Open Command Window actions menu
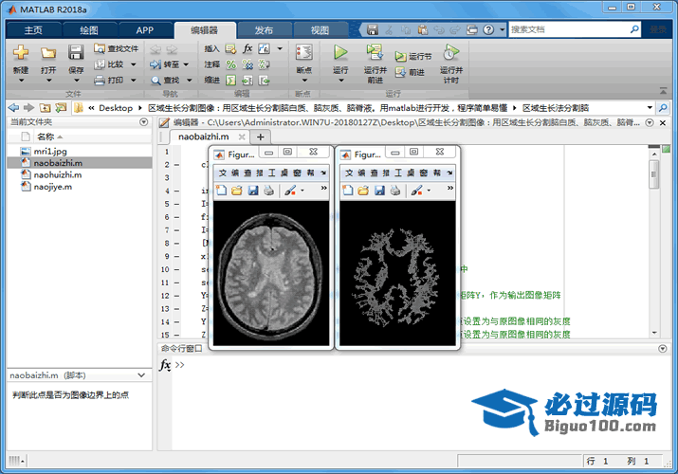Image resolution: width=678 pixels, height=474 pixels. coord(663,348)
